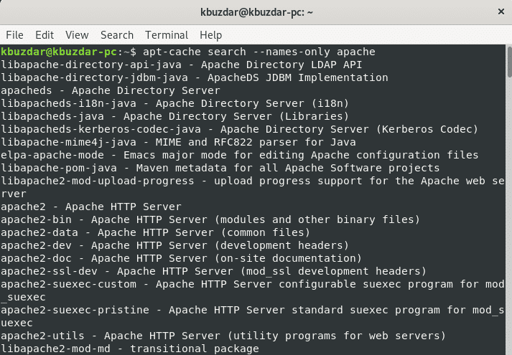The width and height of the screenshot is (512, 355).
Task: Click the kbuzdar@kbuzdar-pc green prompt
Action: pos(58,52)
